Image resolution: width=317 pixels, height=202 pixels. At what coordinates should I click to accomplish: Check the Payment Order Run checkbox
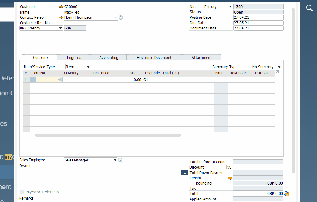tap(22, 192)
